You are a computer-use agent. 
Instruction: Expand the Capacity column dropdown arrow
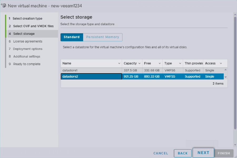coord(139,63)
